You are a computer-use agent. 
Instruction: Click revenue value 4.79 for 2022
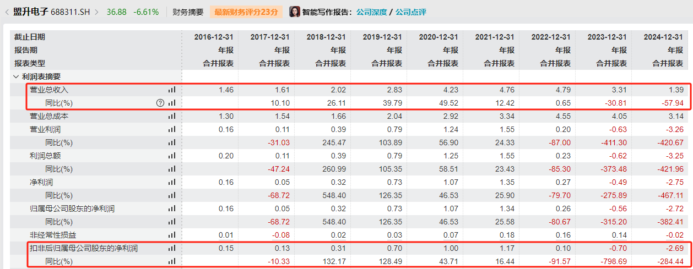[x=563, y=90]
